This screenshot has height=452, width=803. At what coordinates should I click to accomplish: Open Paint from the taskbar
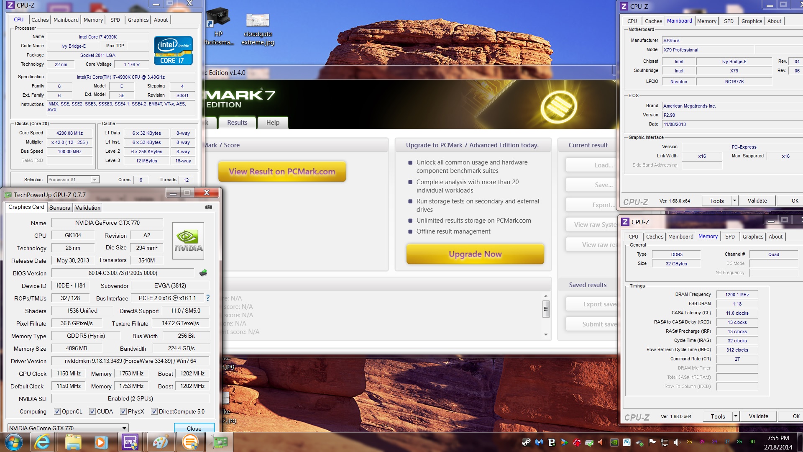(161, 442)
